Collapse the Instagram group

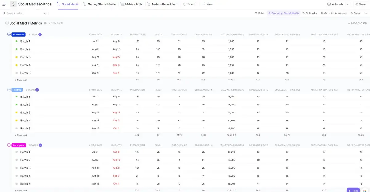point(9,145)
